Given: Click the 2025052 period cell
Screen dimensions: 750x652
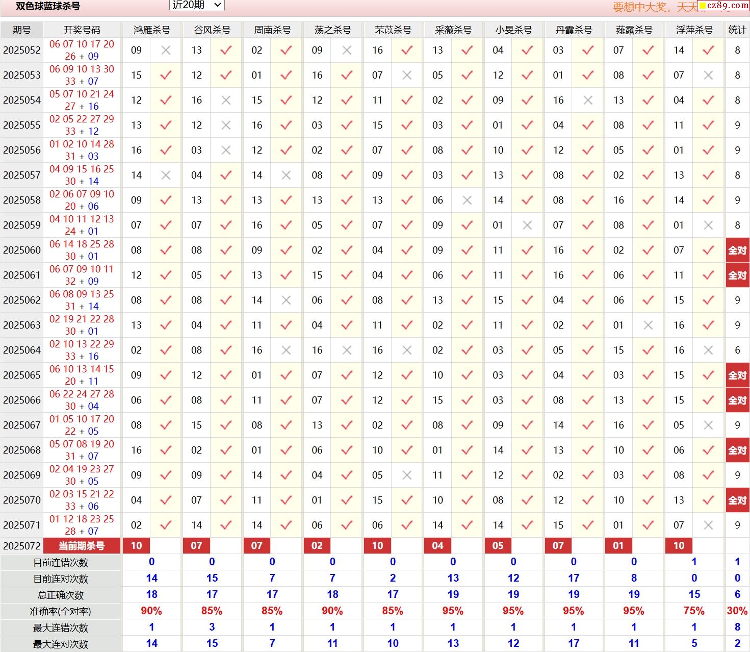Looking at the screenshot, I should (x=21, y=50).
